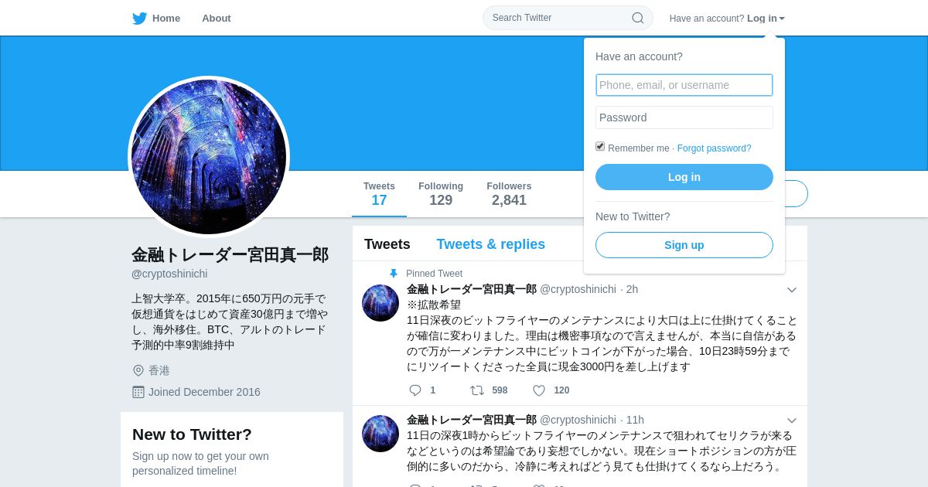Click the heart like icon showing 120
The height and width of the screenshot is (487, 928).
(539, 390)
